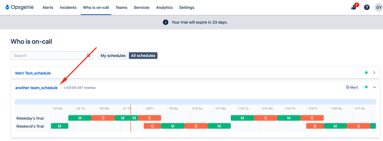
Task: Open the Incidents menu item
Action: click(68, 8)
